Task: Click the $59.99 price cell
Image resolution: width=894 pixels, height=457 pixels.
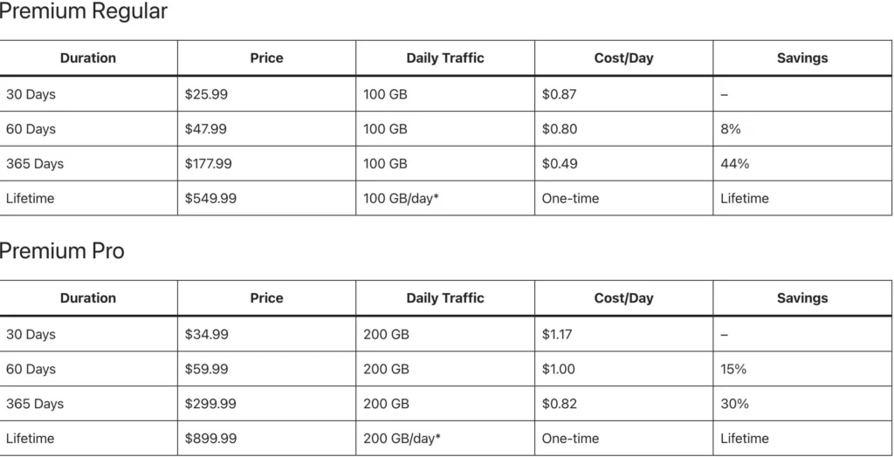Action: pyautogui.click(x=206, y=369)
